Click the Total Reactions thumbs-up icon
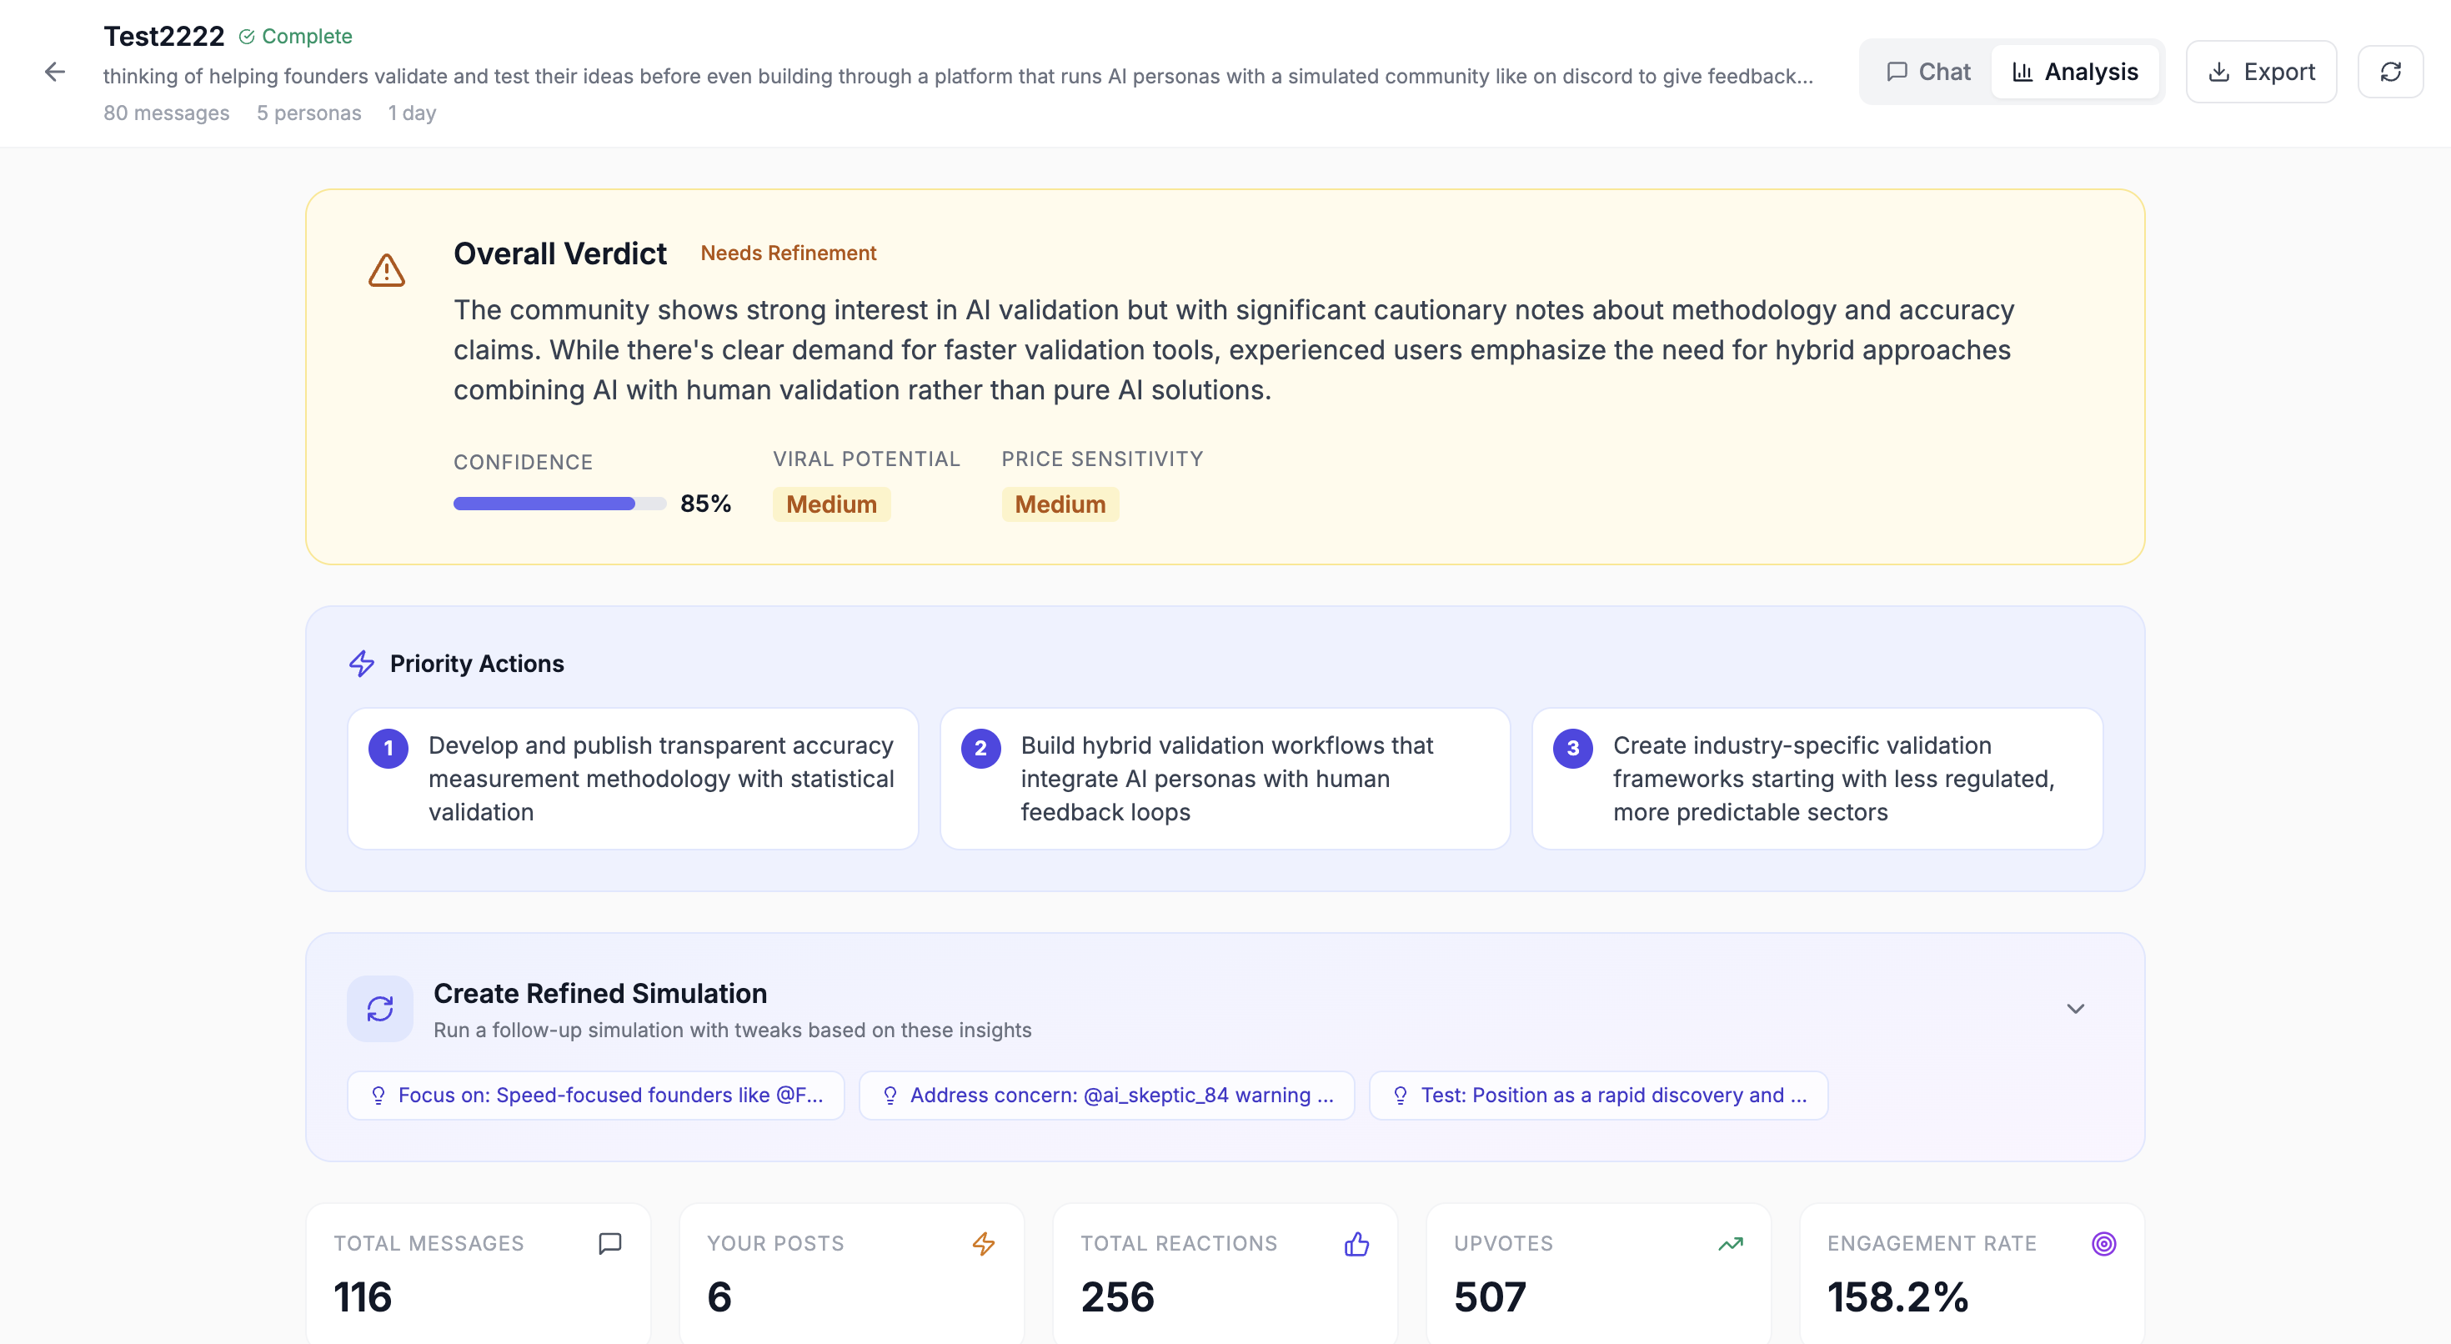Screen dimensions: 2451x1344 click(1357, 1244)
